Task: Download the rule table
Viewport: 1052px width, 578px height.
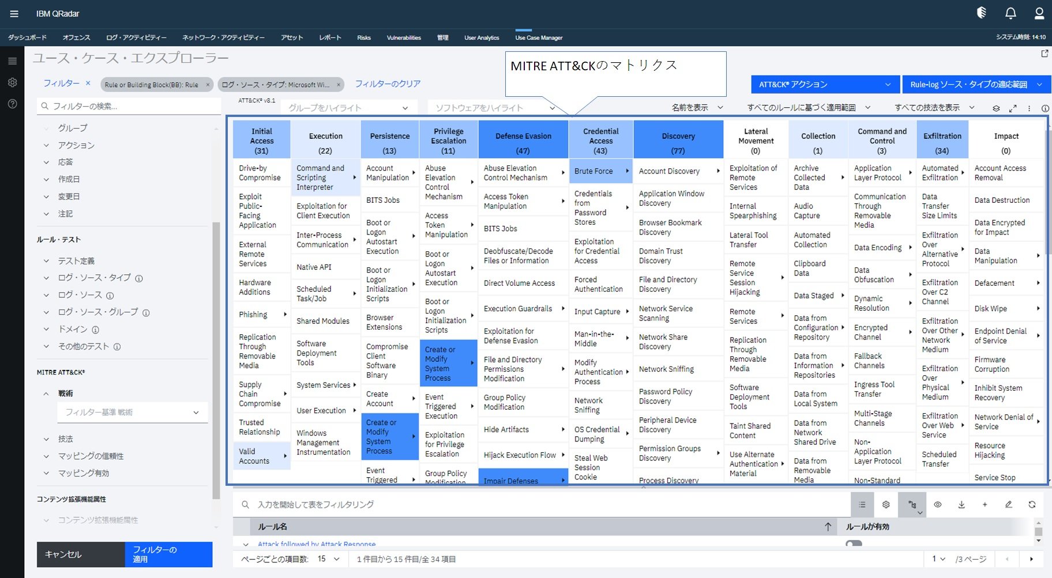Action: [x=961, y=505]
